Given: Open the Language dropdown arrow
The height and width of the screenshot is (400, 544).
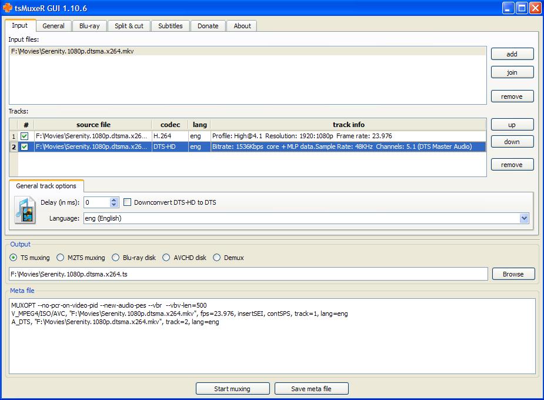Looking at the screenshot, I should point(524,218).
